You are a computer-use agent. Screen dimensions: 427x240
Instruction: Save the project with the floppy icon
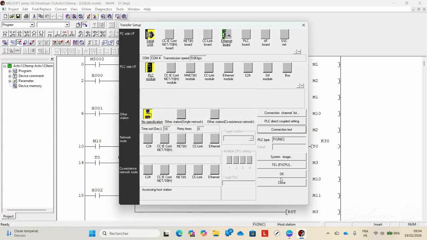(x=18, y=16)
